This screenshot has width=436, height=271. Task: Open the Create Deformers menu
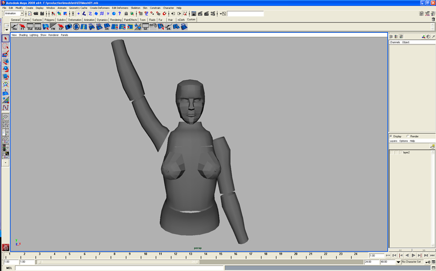coord(99,8)
